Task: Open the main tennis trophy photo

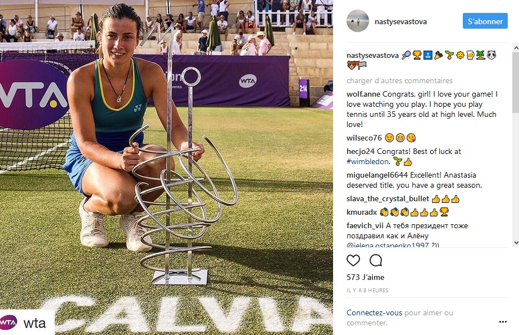Action: click(166, 168)
